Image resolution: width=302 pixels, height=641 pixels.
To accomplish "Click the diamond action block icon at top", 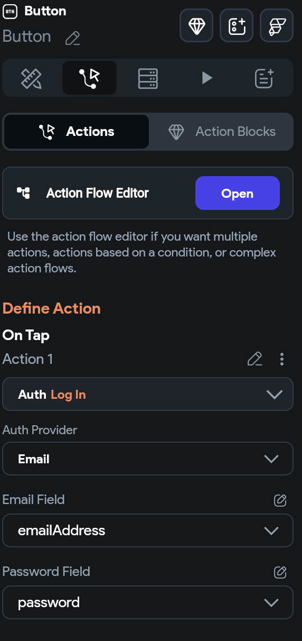I will (196, 25).
